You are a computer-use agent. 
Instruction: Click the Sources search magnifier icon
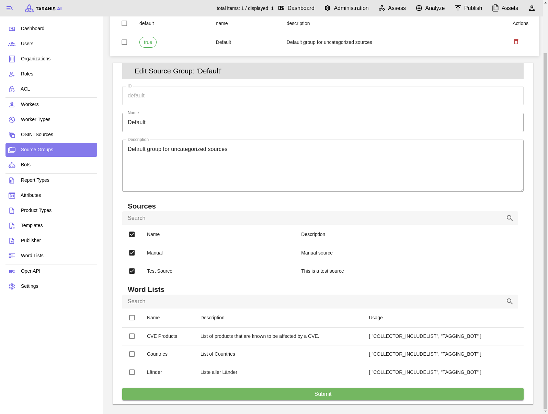510,218
